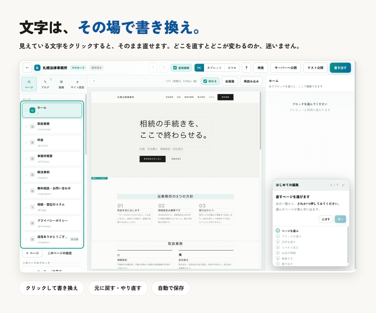The image size is (376, 313).
Task: Click the redo arrow button
Action: (x=164, y=68)
